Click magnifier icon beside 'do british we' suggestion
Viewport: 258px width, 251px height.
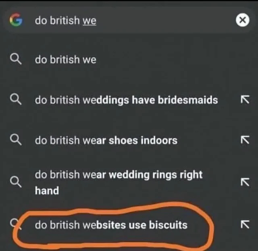(16, 59)
